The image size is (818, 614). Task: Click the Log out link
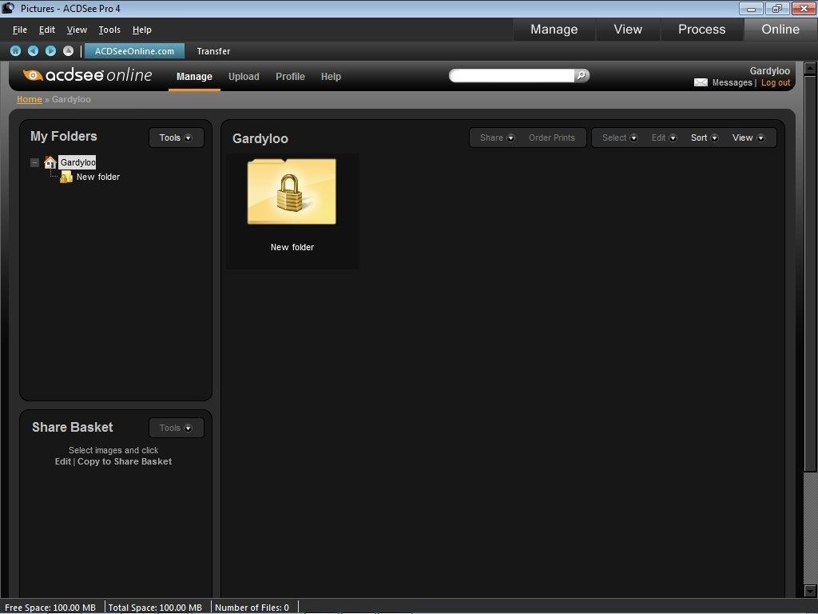pyautogui.click(x=775, y=82)
